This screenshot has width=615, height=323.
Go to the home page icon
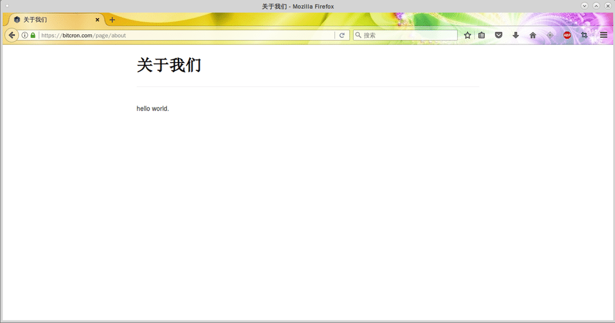click(533, 35)
